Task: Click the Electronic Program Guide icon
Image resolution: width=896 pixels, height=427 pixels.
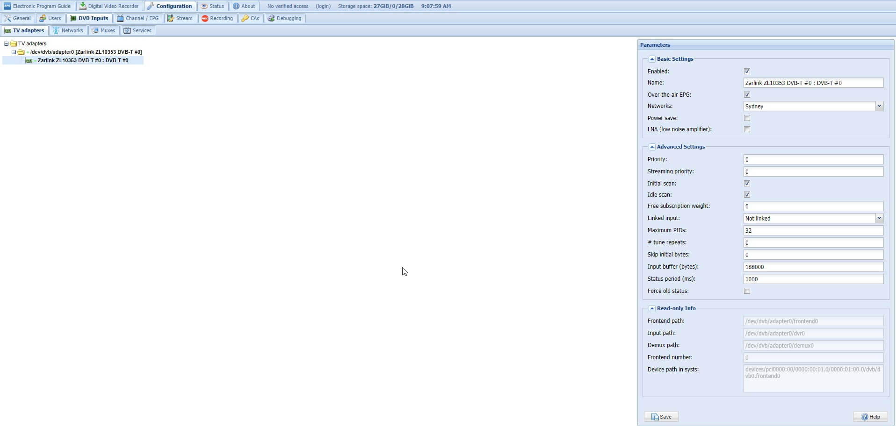Action: 7,6
